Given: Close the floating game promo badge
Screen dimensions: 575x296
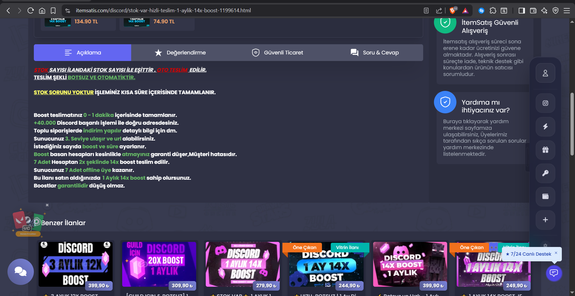Looking at the screenshot, I should point(47,205).
